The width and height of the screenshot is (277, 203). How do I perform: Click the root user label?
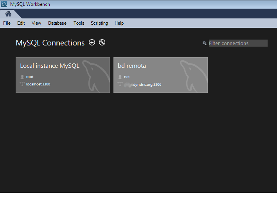[30, 77]
